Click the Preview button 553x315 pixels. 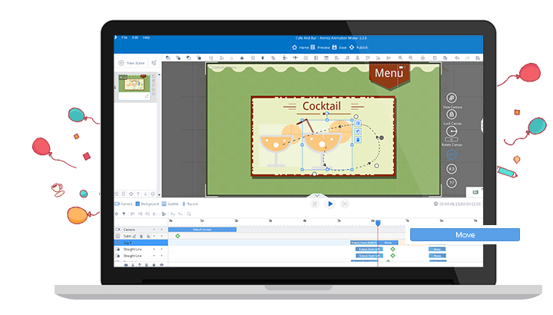pyautogui.click(x=320, y=48)
